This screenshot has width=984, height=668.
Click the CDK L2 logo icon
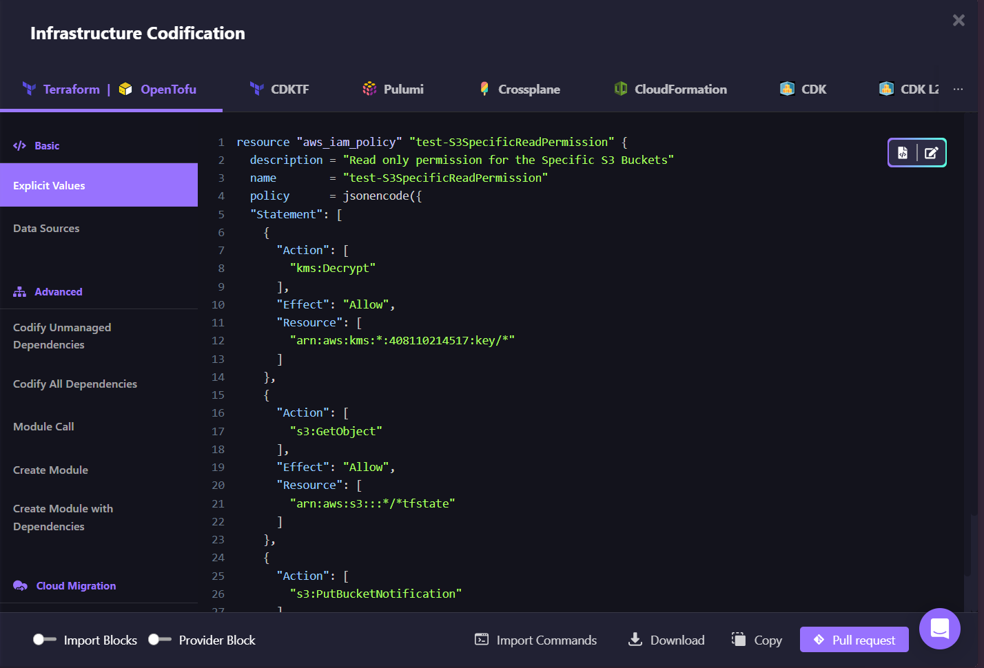tap(886, 88)
